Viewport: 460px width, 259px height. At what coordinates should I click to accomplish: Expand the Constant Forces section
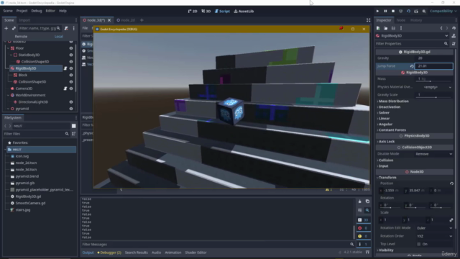click(392, 130)
